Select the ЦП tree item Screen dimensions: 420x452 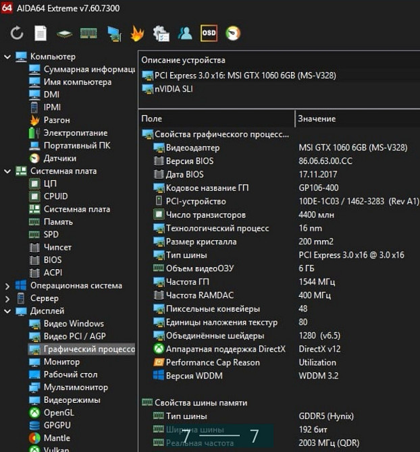coord(43,183)
